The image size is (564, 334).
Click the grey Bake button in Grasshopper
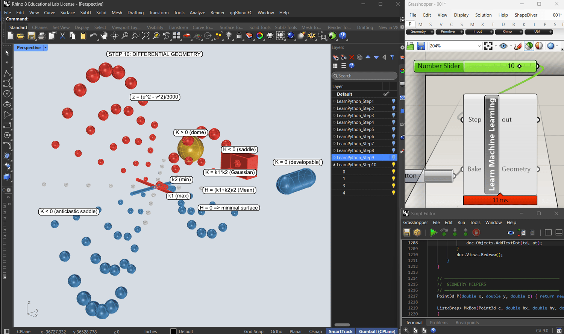coord(438,176)
